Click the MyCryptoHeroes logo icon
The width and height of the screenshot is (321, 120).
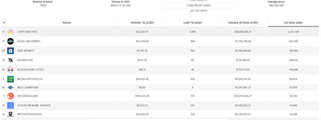coord(10,114)
